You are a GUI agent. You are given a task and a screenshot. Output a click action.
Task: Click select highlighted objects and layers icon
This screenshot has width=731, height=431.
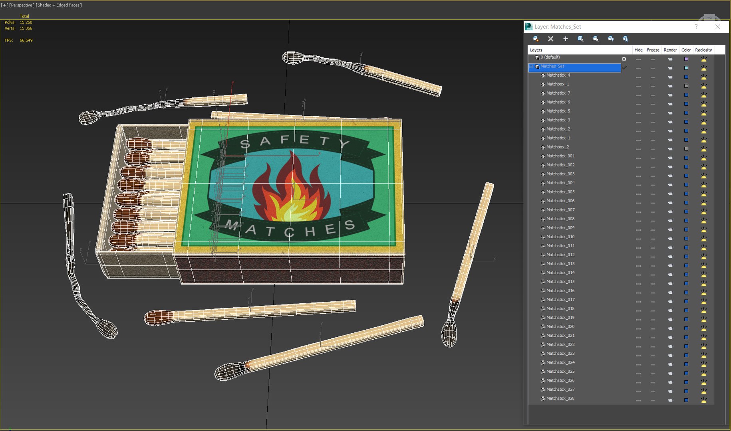[580, 39]
